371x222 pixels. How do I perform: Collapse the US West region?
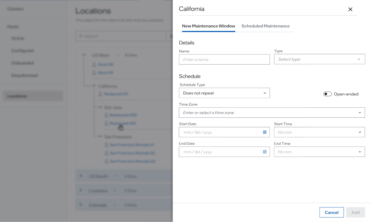[x=84, y=55]
